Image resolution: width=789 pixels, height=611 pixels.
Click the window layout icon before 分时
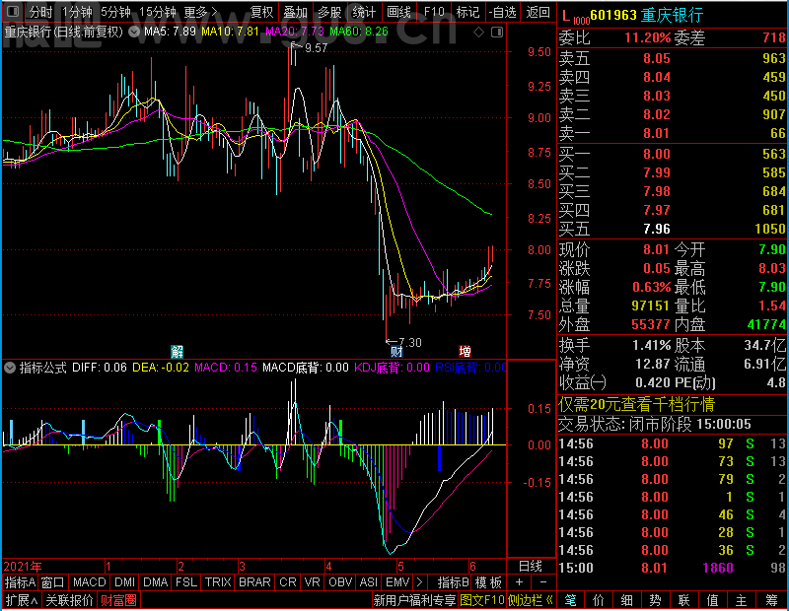click(x=13, y=11)
